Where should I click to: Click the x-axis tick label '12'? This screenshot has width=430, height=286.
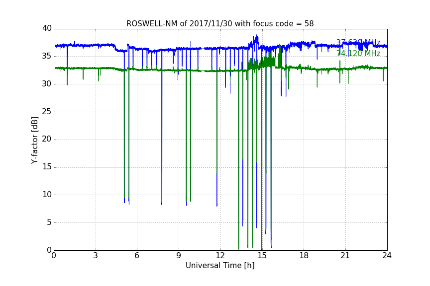coord(220,256)
